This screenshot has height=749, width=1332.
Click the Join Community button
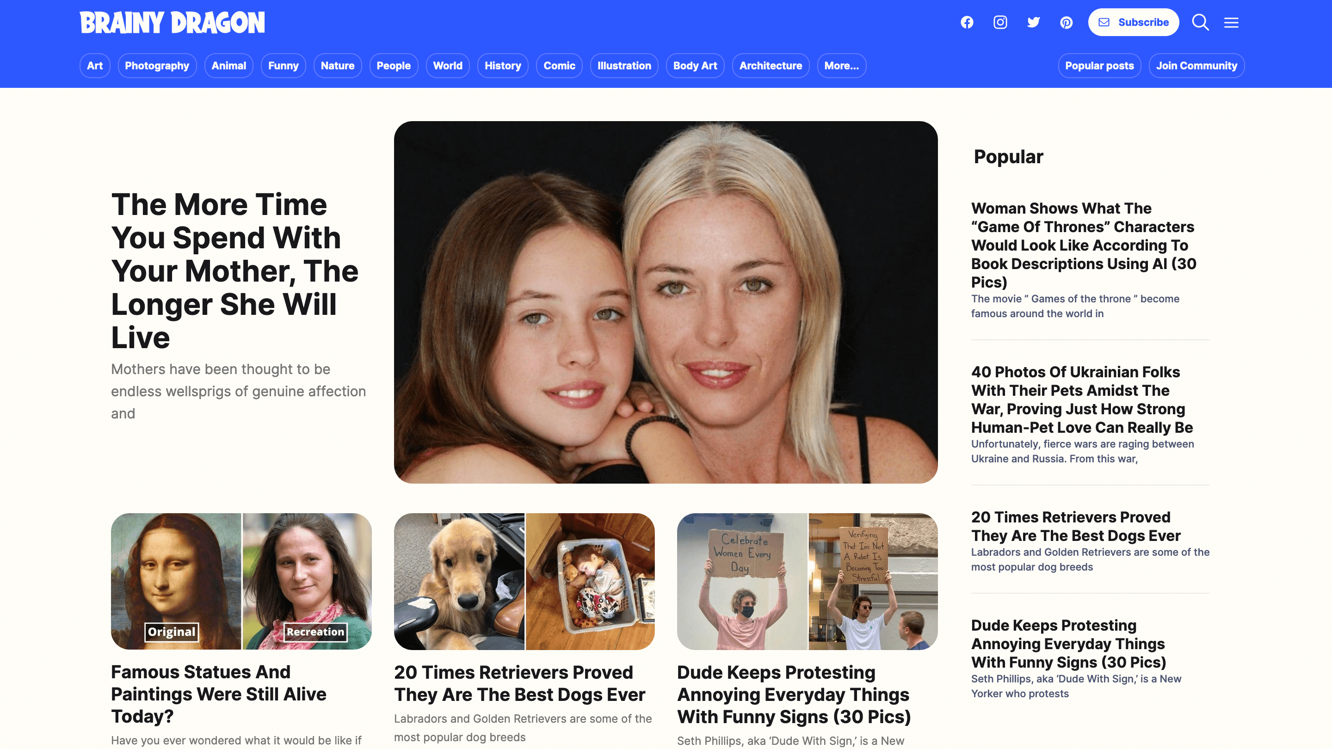point(1196,66)
